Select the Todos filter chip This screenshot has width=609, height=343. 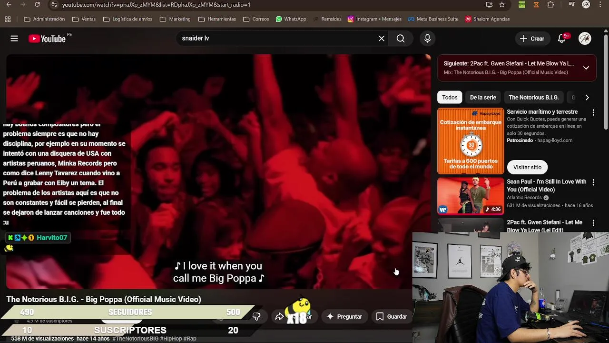point(450,97)
